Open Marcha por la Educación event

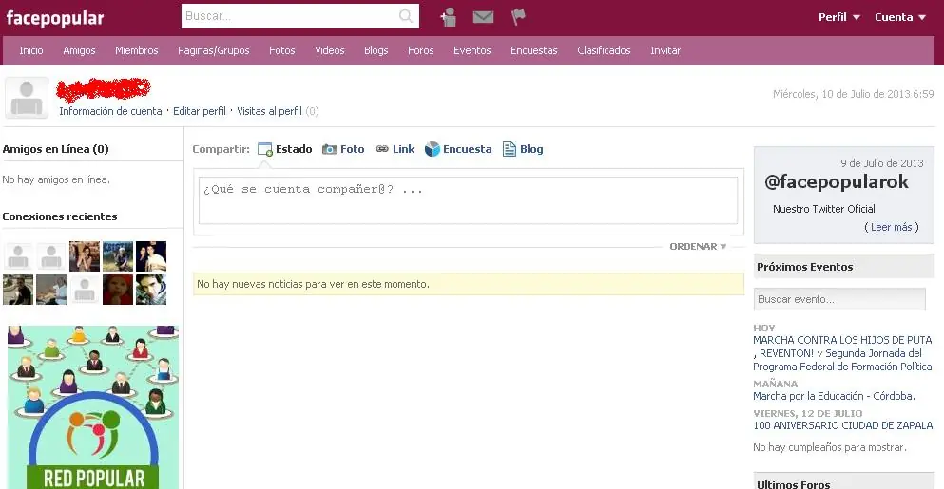(x=834, y=396)
